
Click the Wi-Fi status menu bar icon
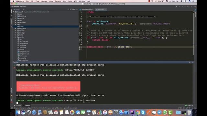tap(152, 1)
